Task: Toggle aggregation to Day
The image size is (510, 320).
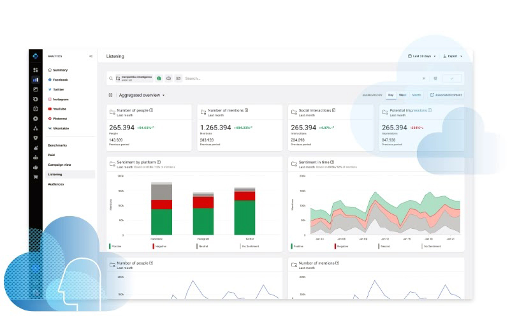Action: pos(391,95)
